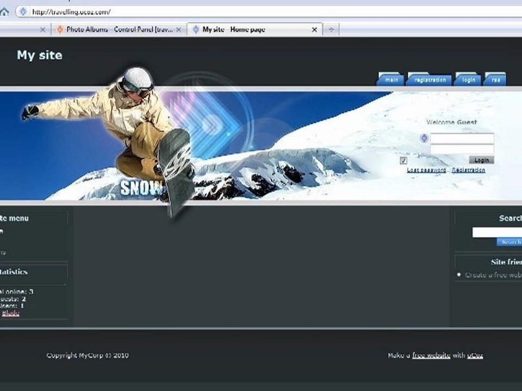Switch to Photo Albums Control Panel tab
The height and width of the screenshot is (391, 522).
(119, 29)
